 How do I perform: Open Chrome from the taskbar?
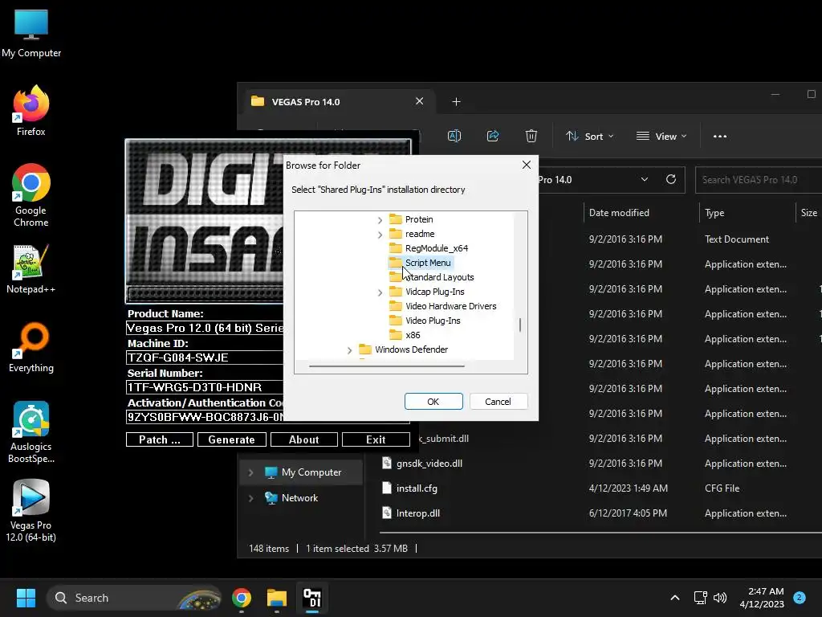[241, 598]
